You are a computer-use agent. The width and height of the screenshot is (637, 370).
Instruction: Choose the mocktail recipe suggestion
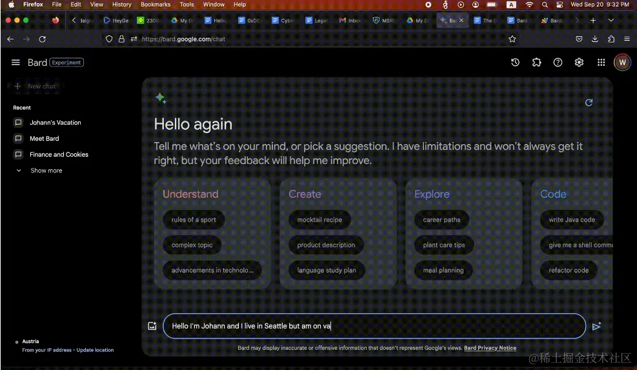[x=319, y=220]
